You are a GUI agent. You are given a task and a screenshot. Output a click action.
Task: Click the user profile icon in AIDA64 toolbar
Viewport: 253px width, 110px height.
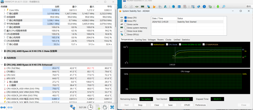pyautogui.click(x=166, y=7)
